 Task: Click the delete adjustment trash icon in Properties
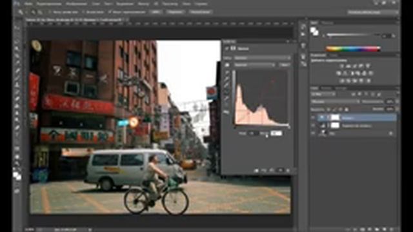click(288, 171)
